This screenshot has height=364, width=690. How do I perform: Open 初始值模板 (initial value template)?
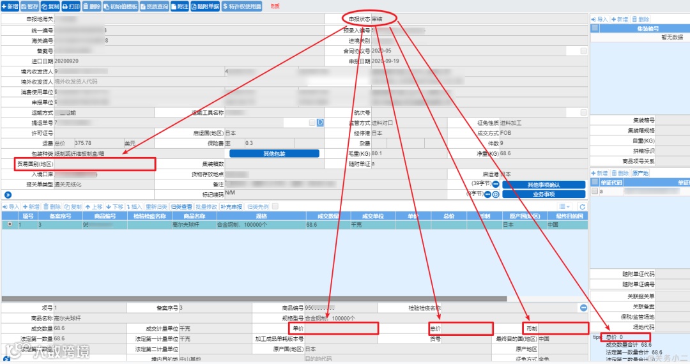121,6
